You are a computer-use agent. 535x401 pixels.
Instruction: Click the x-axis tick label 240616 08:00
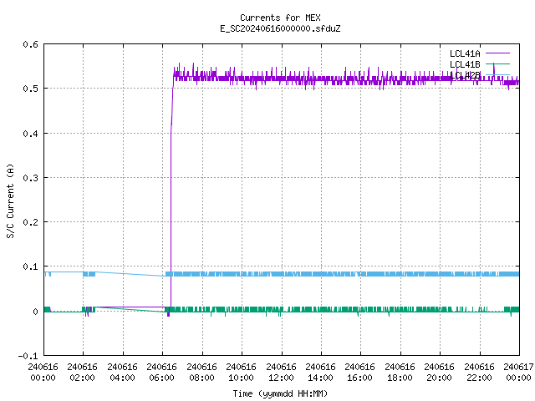point(201,373)
